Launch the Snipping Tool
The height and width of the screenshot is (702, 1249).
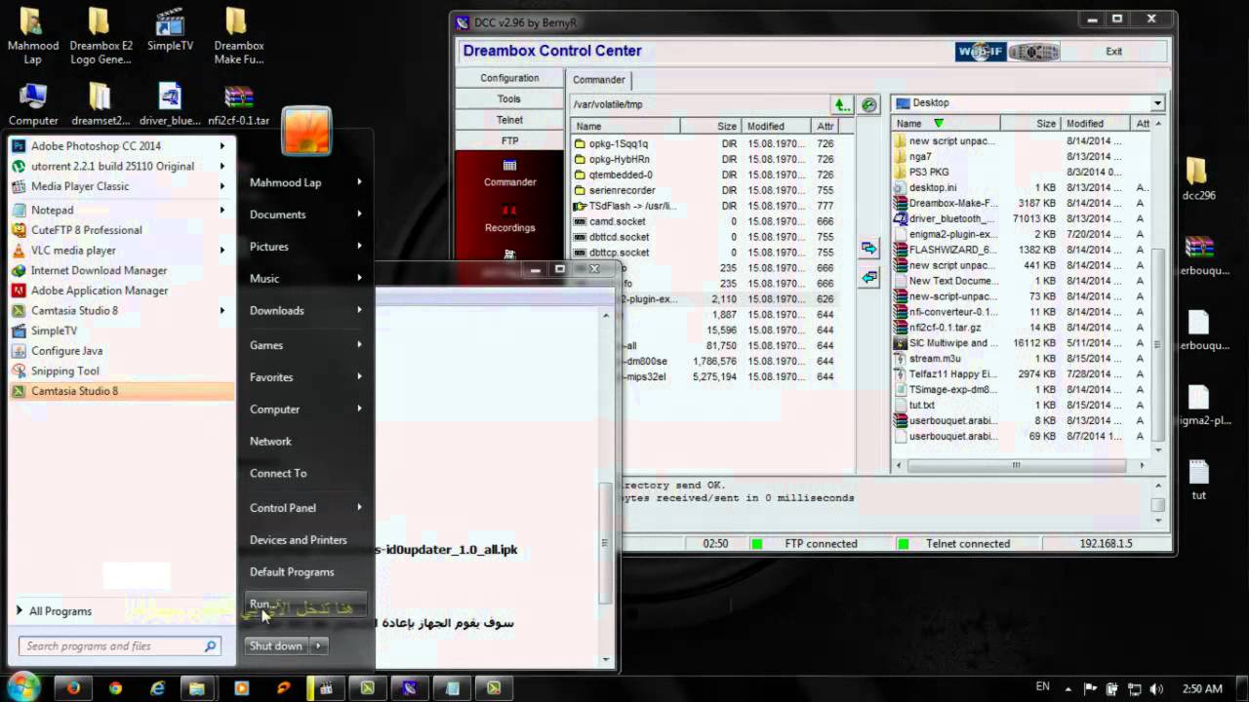[64, 370]
